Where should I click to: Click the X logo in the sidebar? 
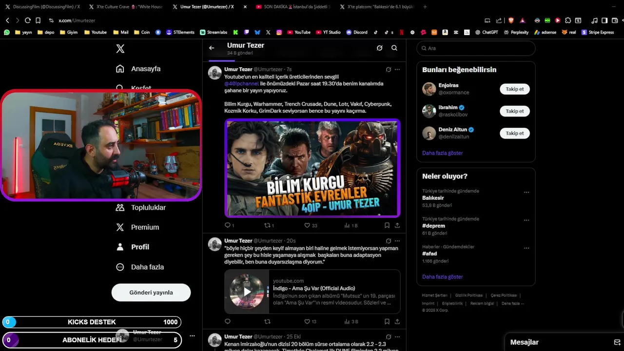[x=120, y=49]
